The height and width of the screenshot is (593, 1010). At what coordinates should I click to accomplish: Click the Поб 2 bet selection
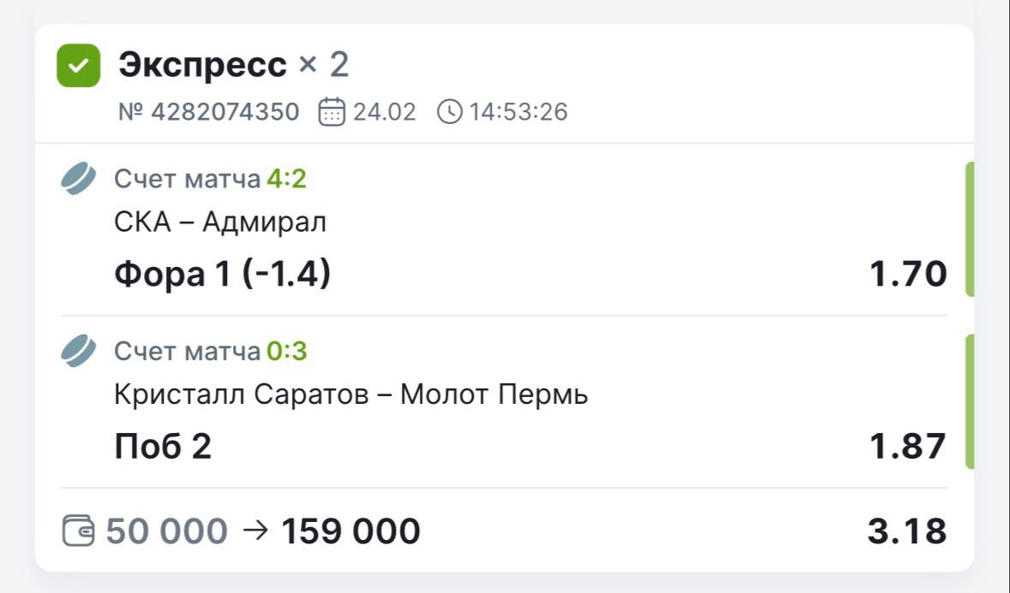click(x=163, y=447)
